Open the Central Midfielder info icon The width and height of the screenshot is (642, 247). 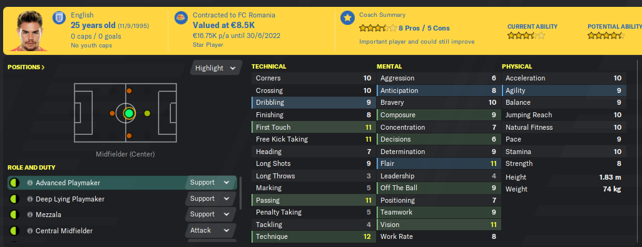(x=30, y=231)
